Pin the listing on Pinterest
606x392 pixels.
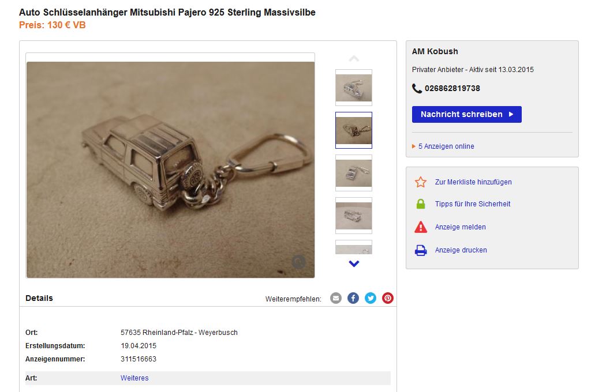coord(388,298)
